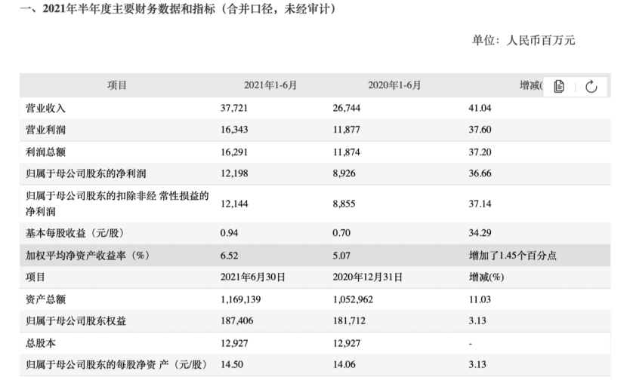Select the value 0.94
This screenshot has height=380, width=627.
[229, 233]
